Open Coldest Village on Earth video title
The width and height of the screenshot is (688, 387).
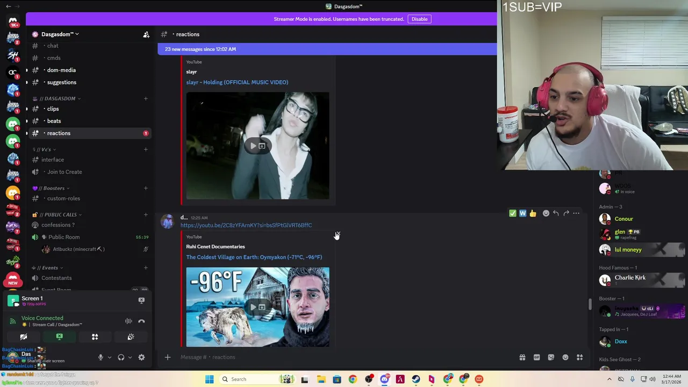pyautogui.click(x=254, y=257)
